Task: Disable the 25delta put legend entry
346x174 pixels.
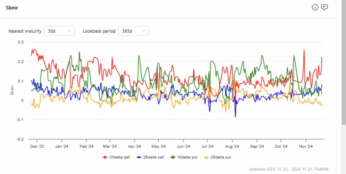Action: click(217, 157)
